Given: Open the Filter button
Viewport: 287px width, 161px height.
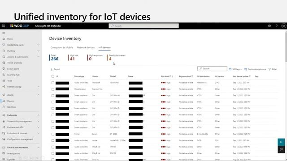Looking at the screenshot, I should coord(273,69).
